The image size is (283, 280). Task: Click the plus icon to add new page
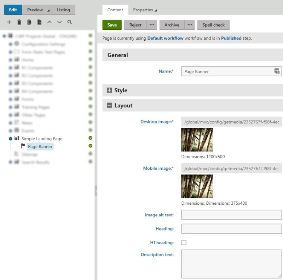[9, 22]
